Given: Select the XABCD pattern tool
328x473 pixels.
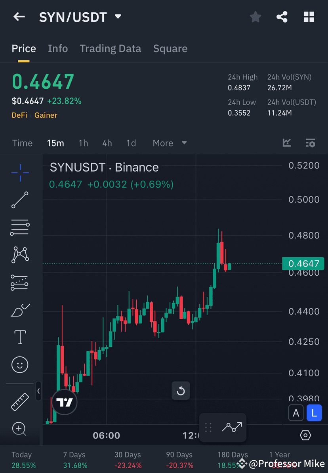Looking at the screenshot, I should coord(20,255).
